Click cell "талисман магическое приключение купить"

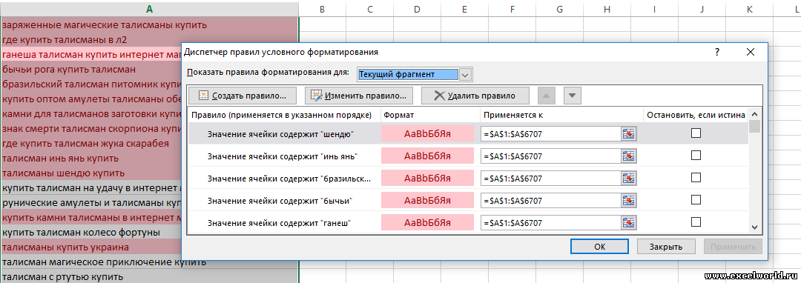pyautogui.click(x=149, y=262)
